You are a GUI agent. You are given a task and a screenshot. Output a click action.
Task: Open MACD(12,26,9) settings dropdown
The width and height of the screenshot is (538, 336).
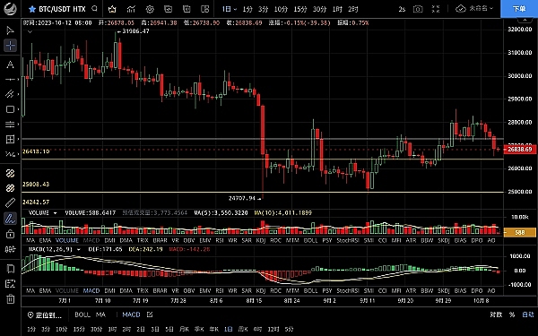(79, 250)
